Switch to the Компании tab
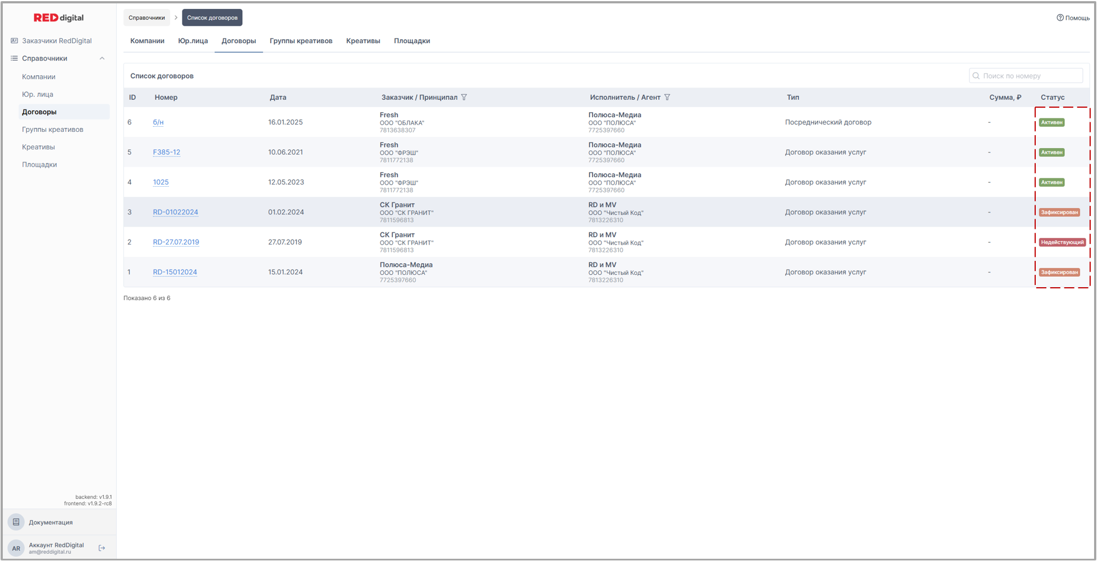Screen dimensions: 1098x561 148,41
